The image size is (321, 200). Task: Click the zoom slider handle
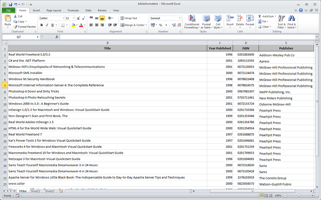[299, 196]
